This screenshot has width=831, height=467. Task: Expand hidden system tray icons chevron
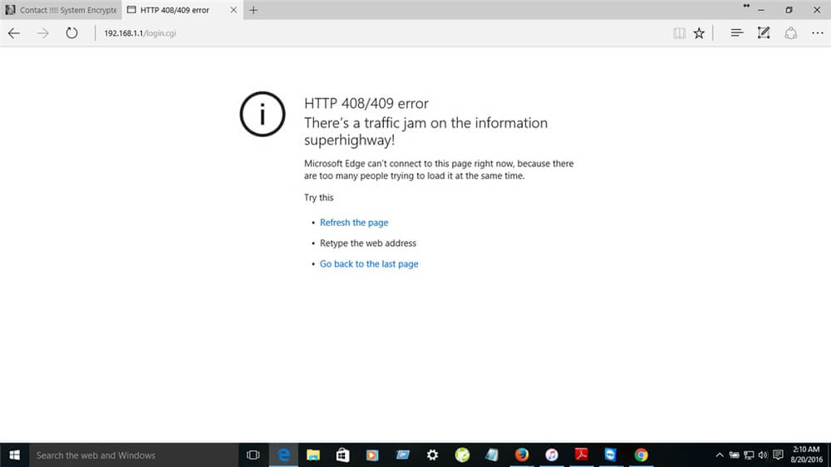(x=720, y=455)
